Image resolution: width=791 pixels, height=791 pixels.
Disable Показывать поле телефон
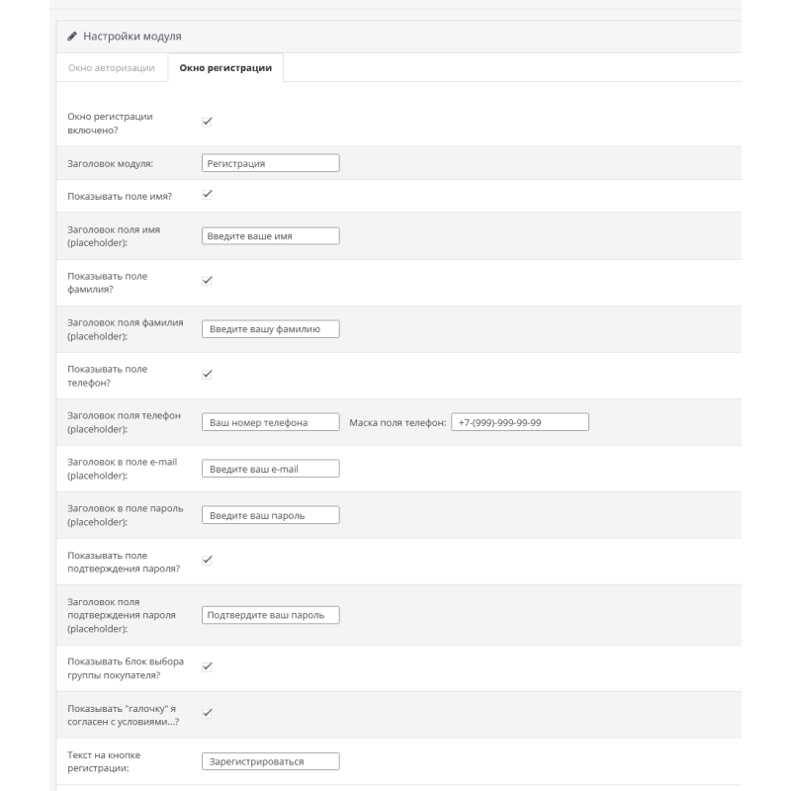207,374
